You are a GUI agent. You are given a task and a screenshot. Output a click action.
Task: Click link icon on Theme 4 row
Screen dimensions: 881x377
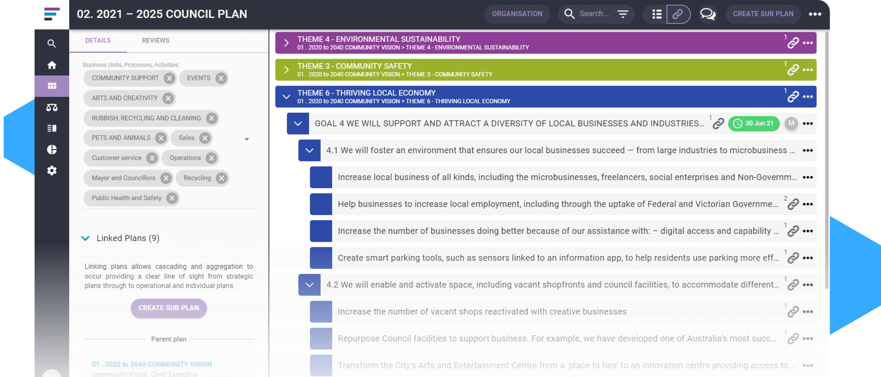click(793, 43)
